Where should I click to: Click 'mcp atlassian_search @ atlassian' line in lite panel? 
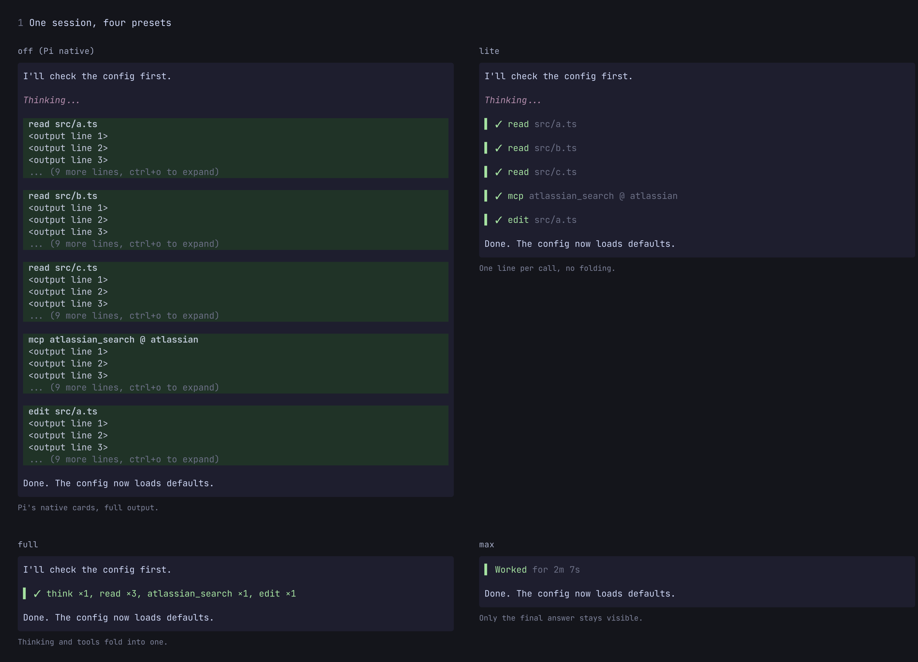click(593, 196)
